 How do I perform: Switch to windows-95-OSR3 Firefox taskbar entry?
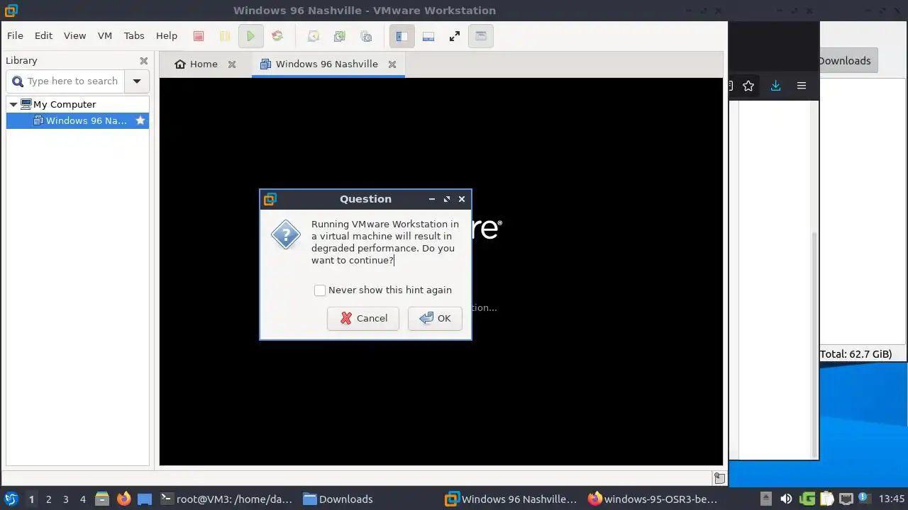[653, 499]
